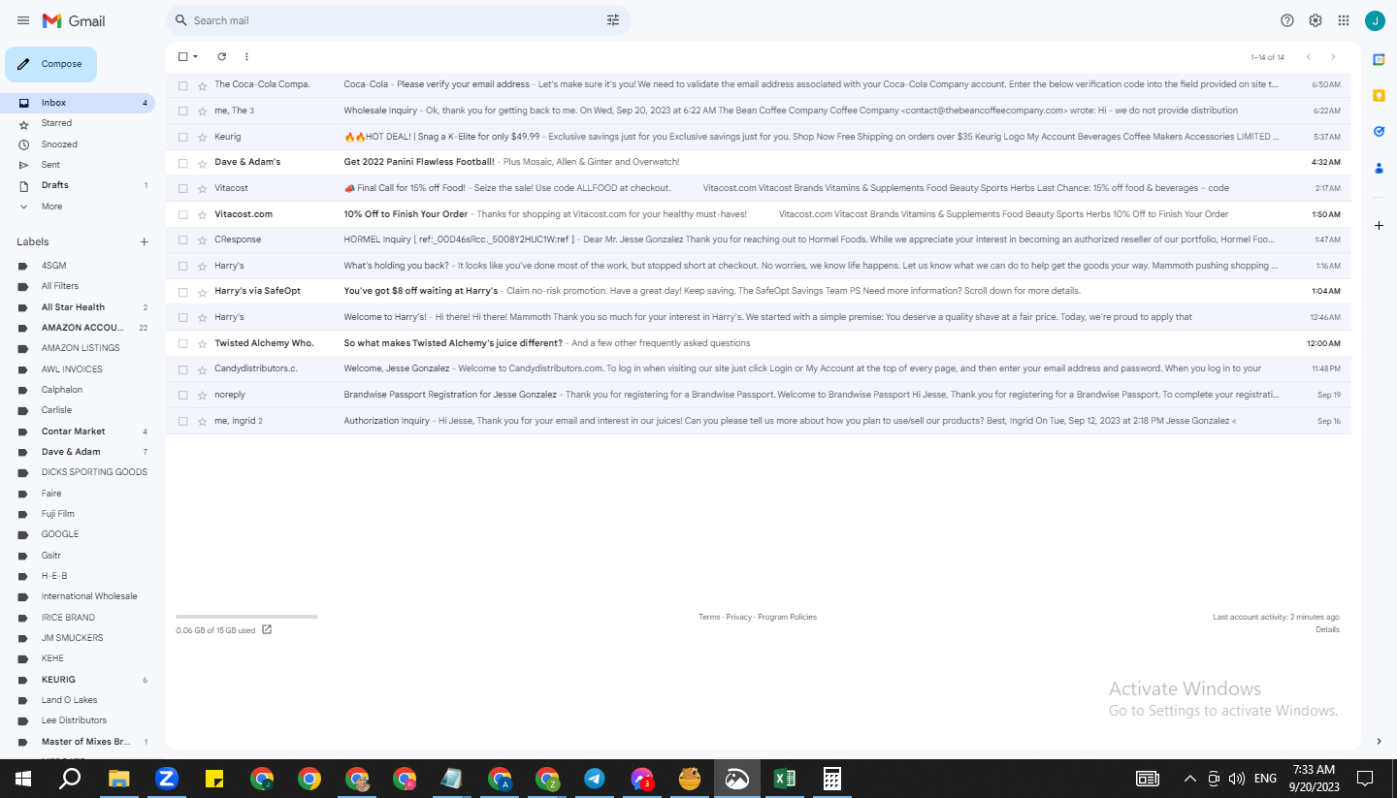Open the Terms link in footer
Screen dimensions: 1397x798
tap(709, 618)
